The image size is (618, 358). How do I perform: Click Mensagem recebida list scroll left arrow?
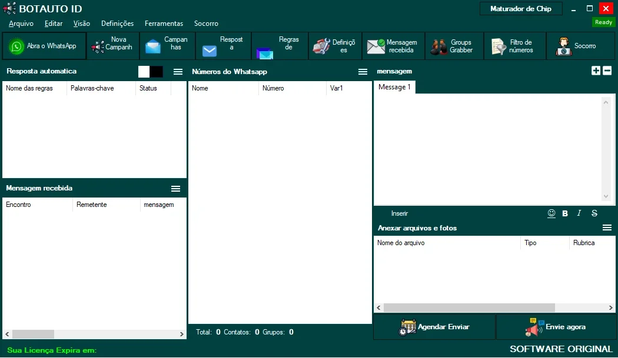pyautogui.click(x=7, y=334)
